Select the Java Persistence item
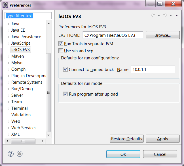This screenshot has height=166, width=184. pyautogui.click(x=26, y=37)
